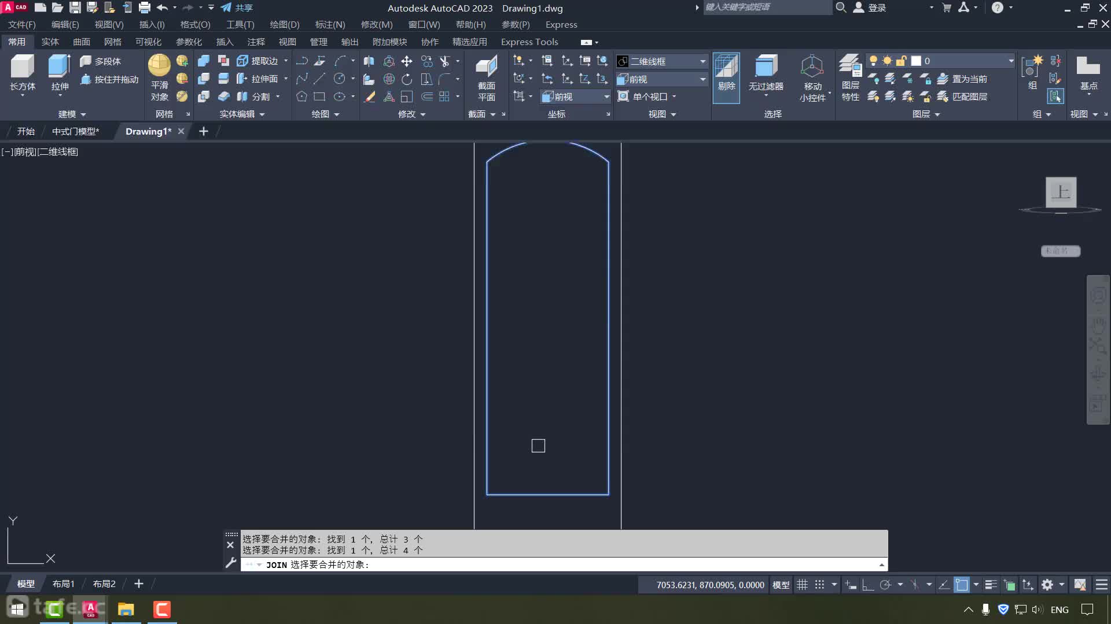Viewport: 1111px width, 624px height.
Task: Click the Move tool in 修改 panel
Action: coord(407,61)
